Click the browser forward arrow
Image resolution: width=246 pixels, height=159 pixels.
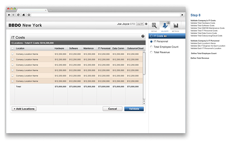(13, 15)
